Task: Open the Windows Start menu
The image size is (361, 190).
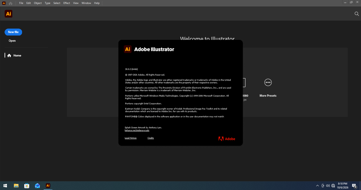Action: [5, 185]
